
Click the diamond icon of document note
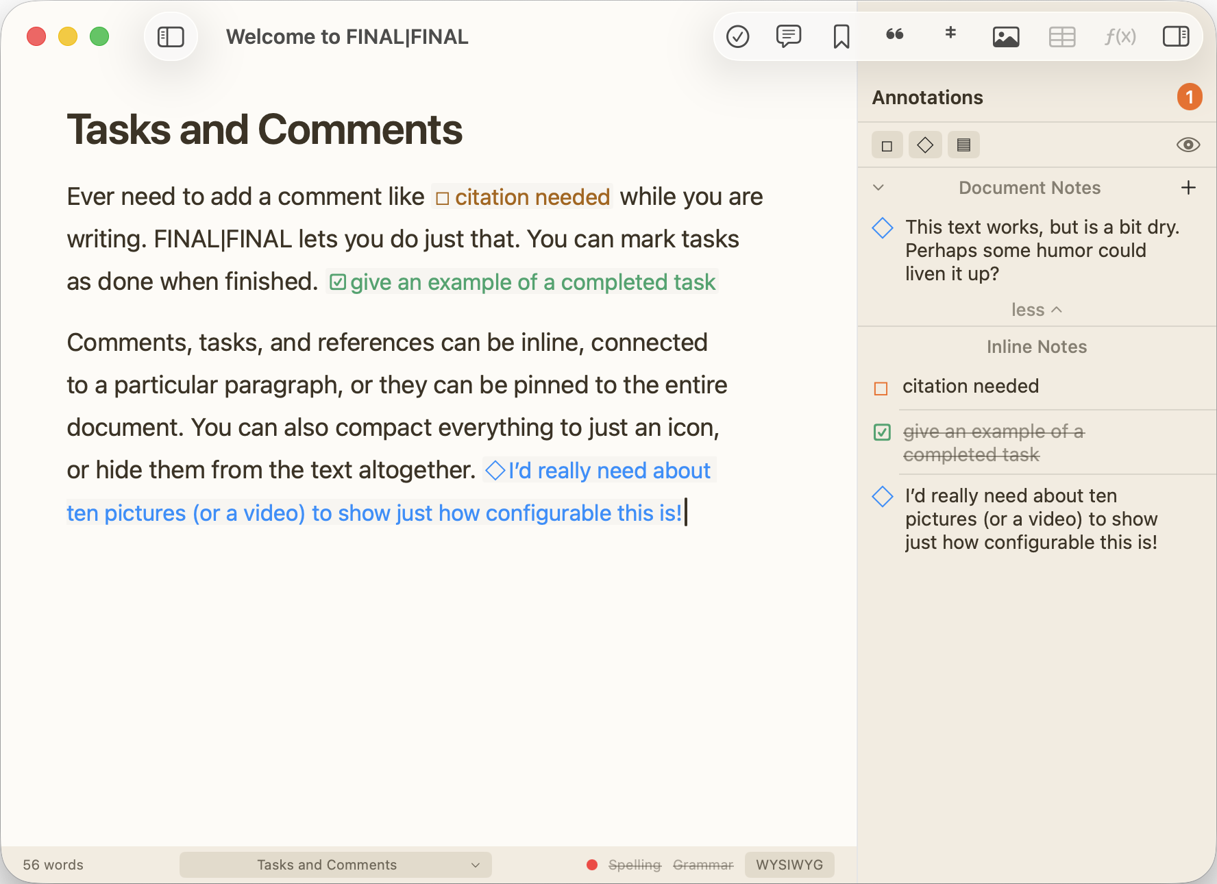pos(883,228)
